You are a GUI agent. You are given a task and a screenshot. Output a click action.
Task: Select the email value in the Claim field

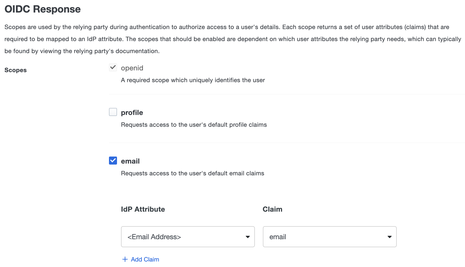pos(278,237)
